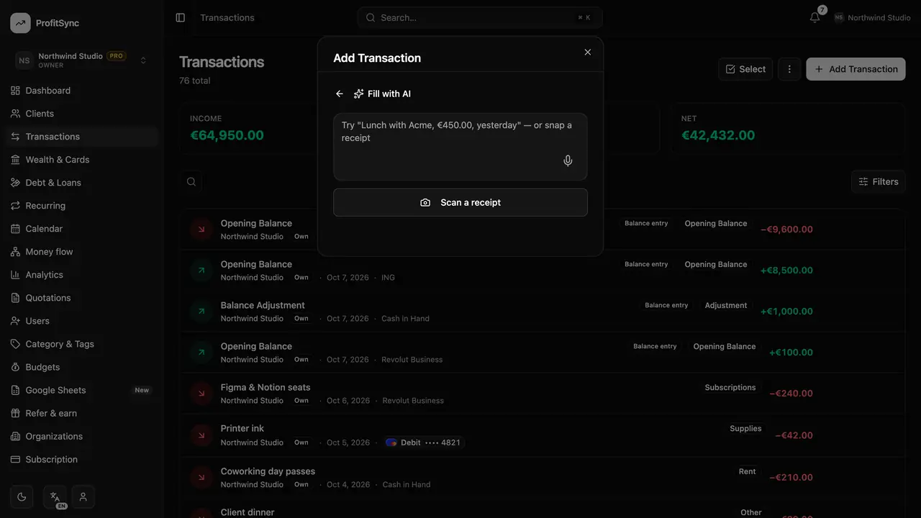Open Category & Tags in the sidebar

coord(81,344)
